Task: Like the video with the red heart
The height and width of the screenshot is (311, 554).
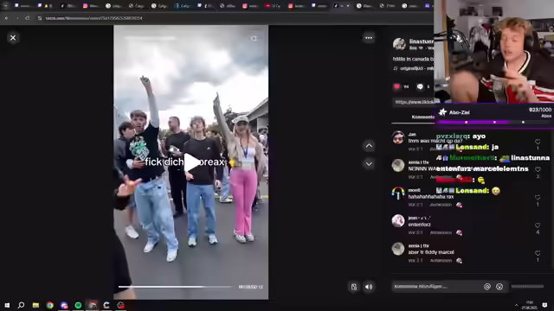Action: pos(396,86)
